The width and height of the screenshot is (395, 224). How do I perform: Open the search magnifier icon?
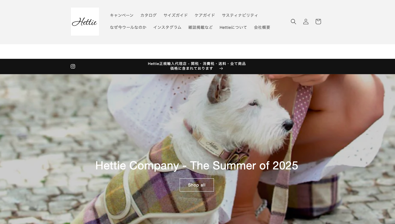(294, 22)
